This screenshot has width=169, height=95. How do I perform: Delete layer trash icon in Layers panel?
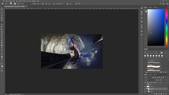(x=166, y=94)
